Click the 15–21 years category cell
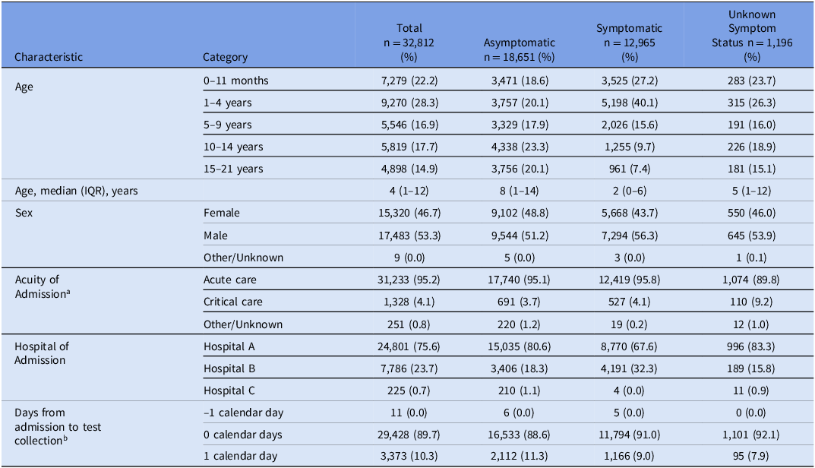 (x=230, y=169)
